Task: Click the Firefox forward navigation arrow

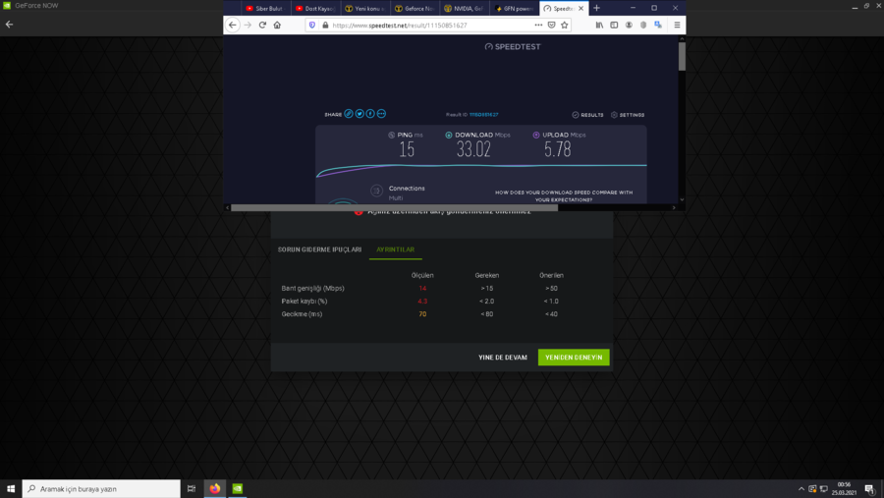Action: 248,25
